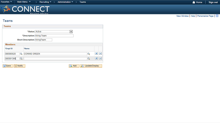The image size is (220, 123).
Task: Click the Empl ID field 000001366
Action: [12, 58]
